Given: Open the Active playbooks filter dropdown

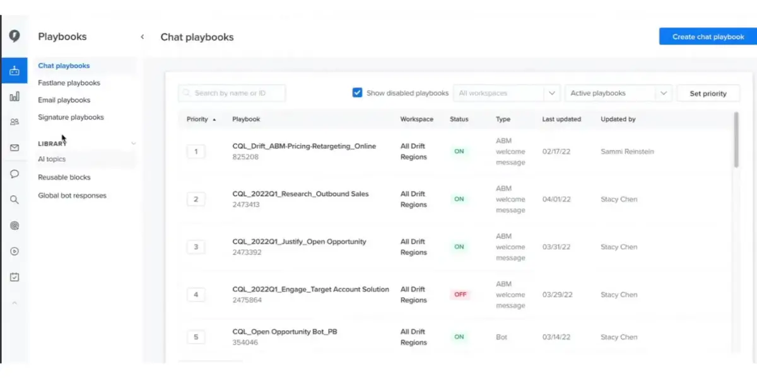Looking at the screenshot, I should click(x=618, y=93).
